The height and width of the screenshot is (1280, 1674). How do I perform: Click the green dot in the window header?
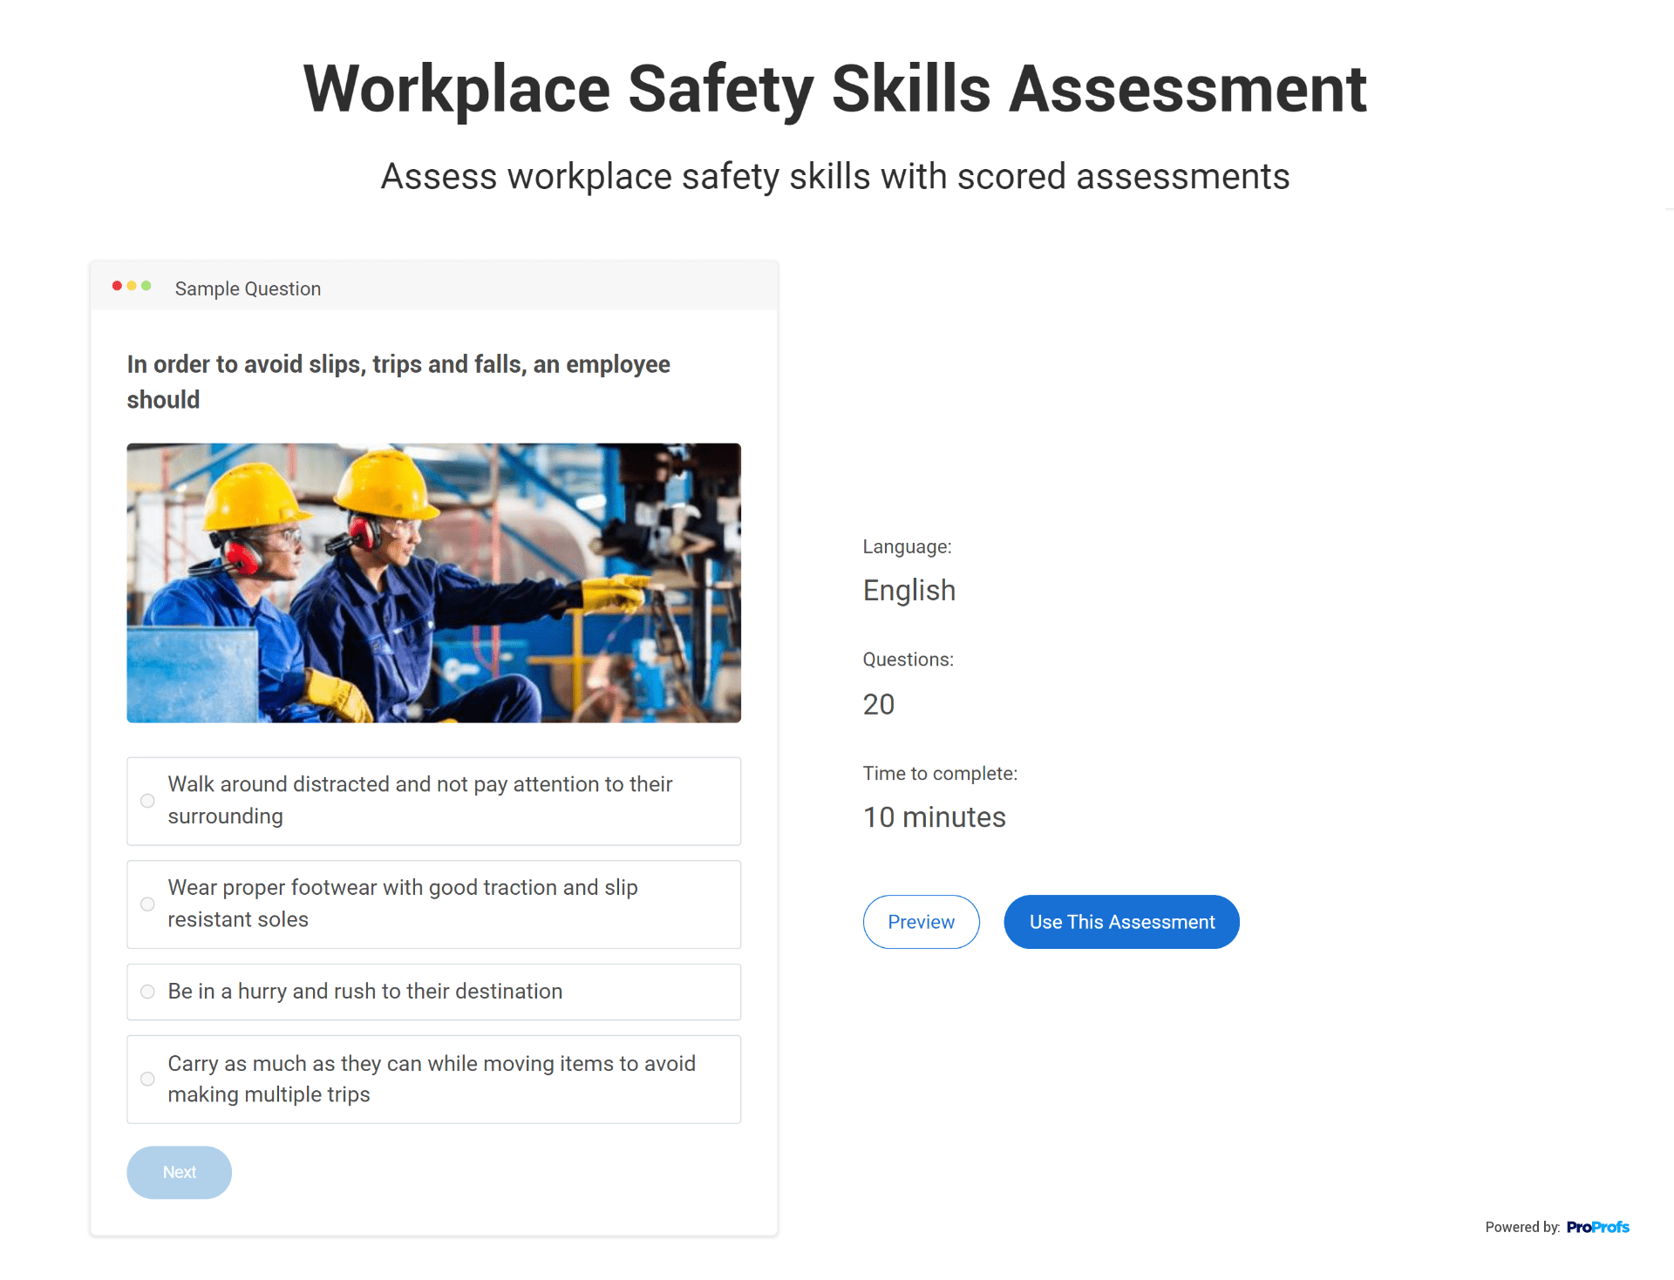coord(146,286)
